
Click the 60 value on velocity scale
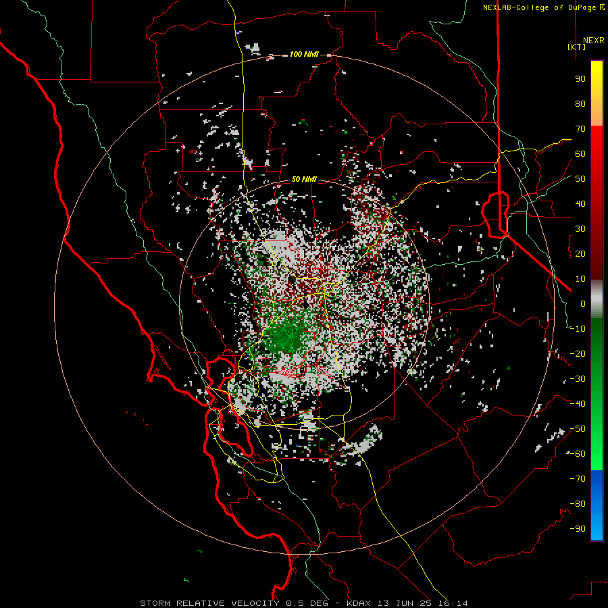click(580, 154)
